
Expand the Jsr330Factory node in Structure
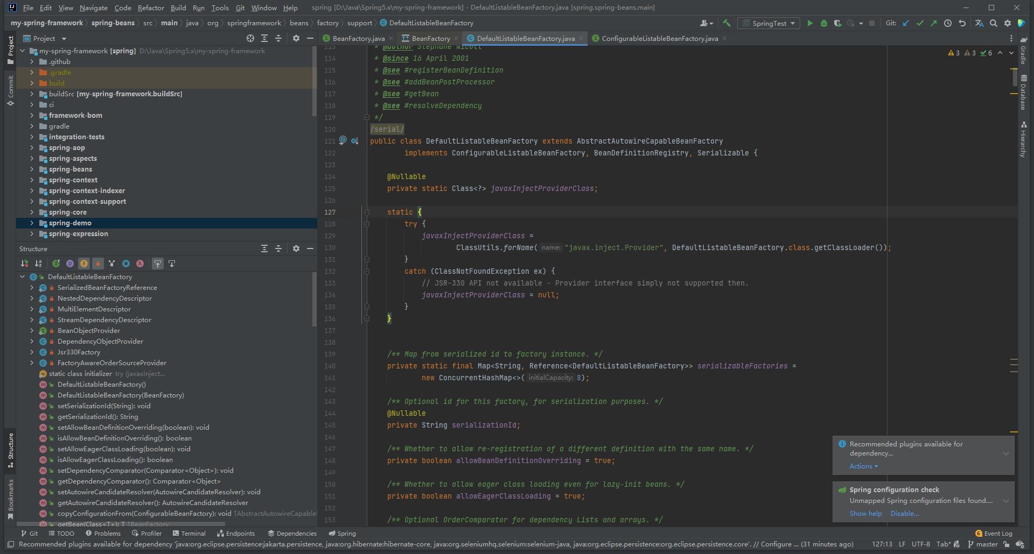tap(32, 352)
